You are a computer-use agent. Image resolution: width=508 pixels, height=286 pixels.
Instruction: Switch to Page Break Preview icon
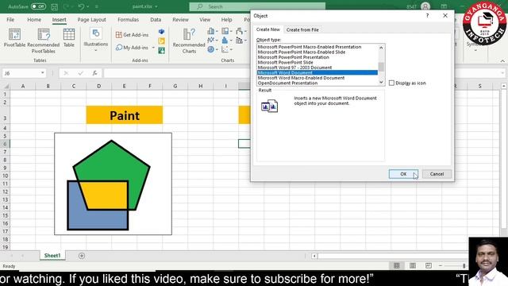pyautogui.click(x=429, y=265)
